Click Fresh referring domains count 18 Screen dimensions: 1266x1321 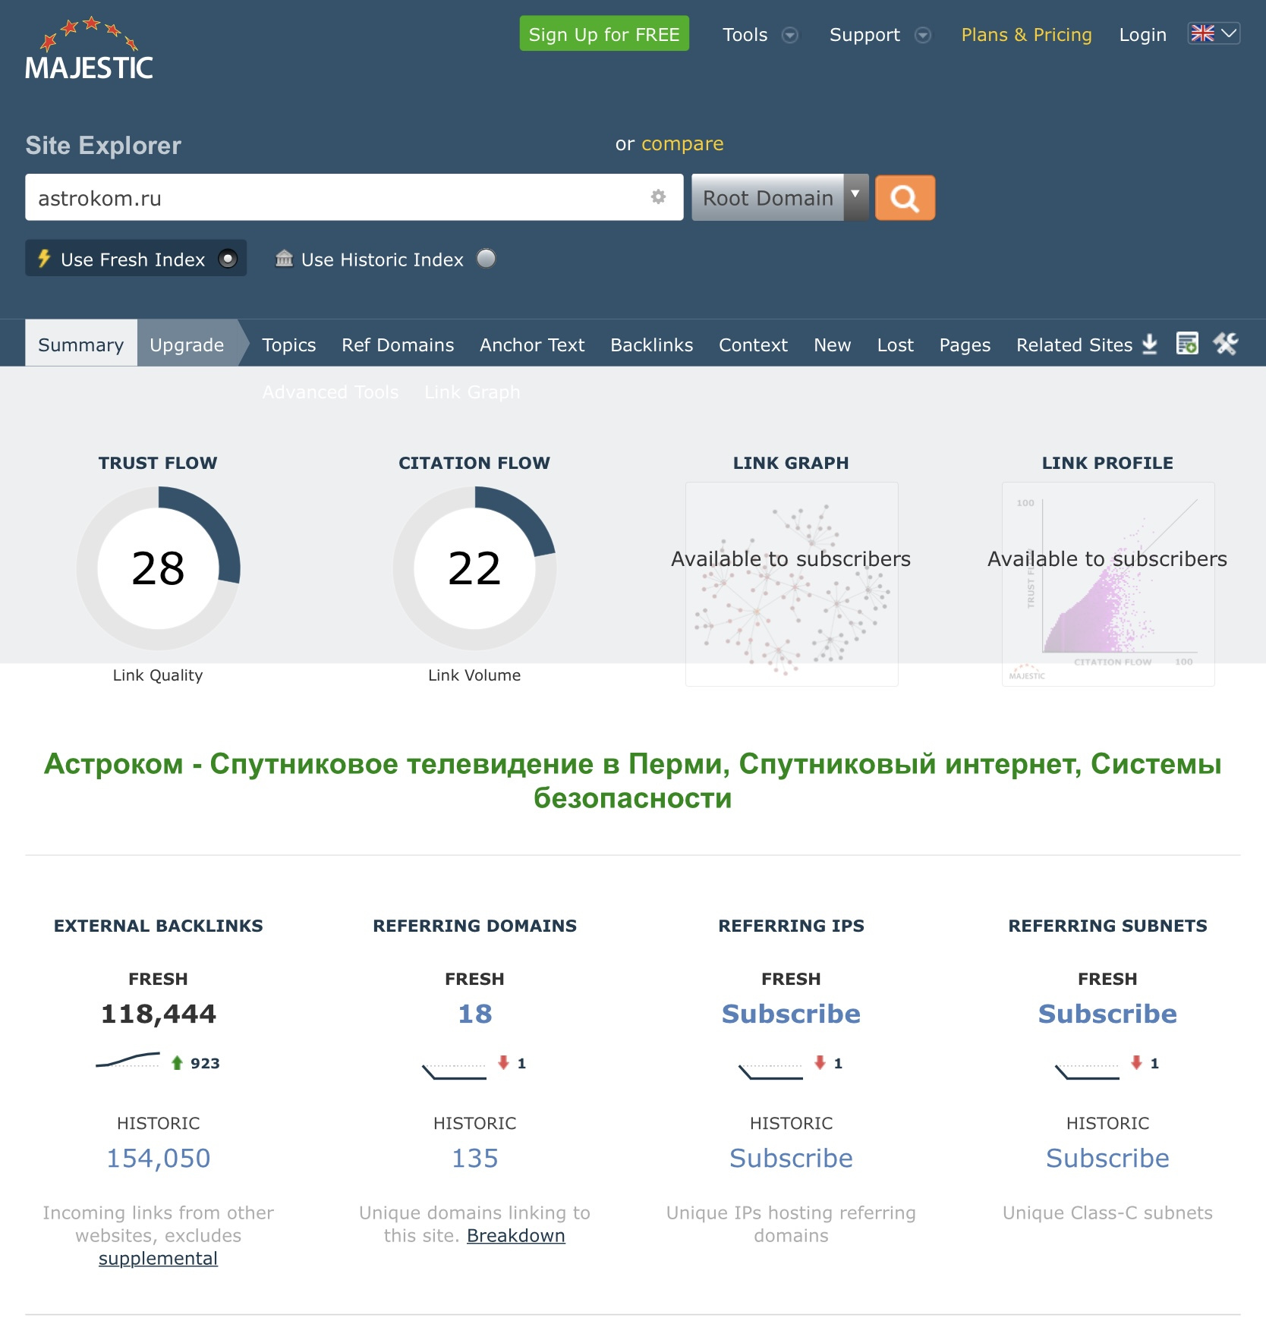pyautogui.click(x=475, y=1014)
